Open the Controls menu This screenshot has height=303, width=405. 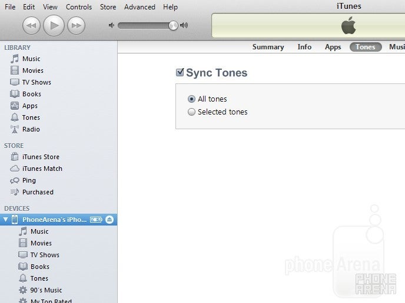(x=79, y=7)
